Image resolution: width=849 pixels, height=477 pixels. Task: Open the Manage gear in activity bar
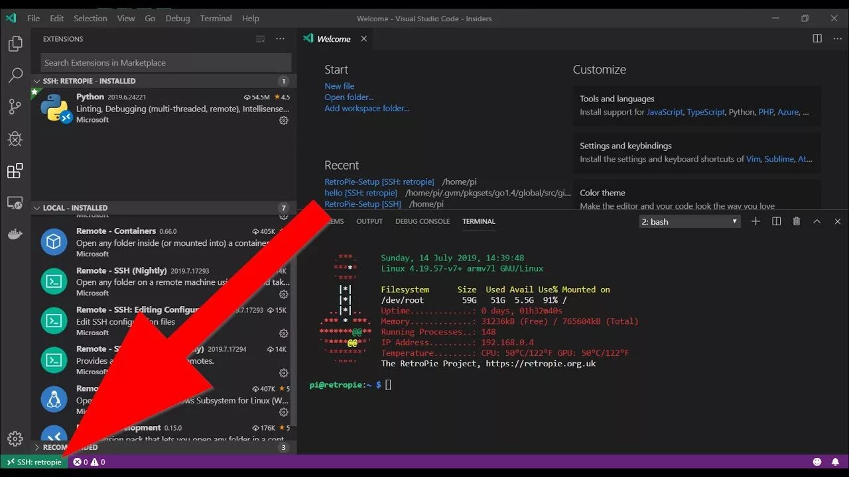coord(15,439)
